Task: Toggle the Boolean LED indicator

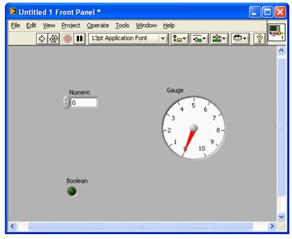Action: [x=72, y=191]
